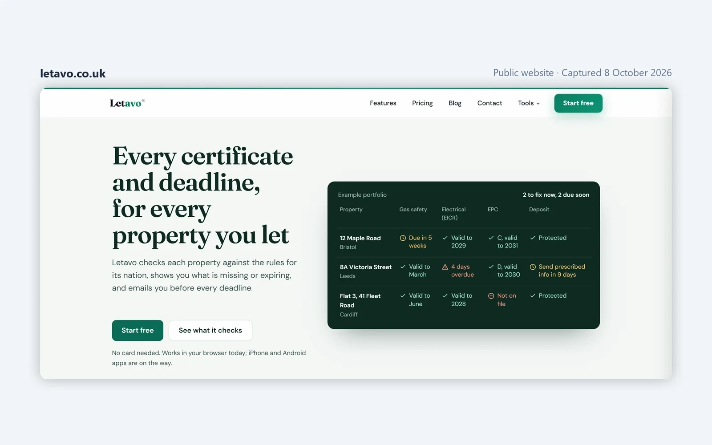This screenshot has height=445, width=712.
Task: Select the "12 Maple Road" property name
Action: point(360,239)
